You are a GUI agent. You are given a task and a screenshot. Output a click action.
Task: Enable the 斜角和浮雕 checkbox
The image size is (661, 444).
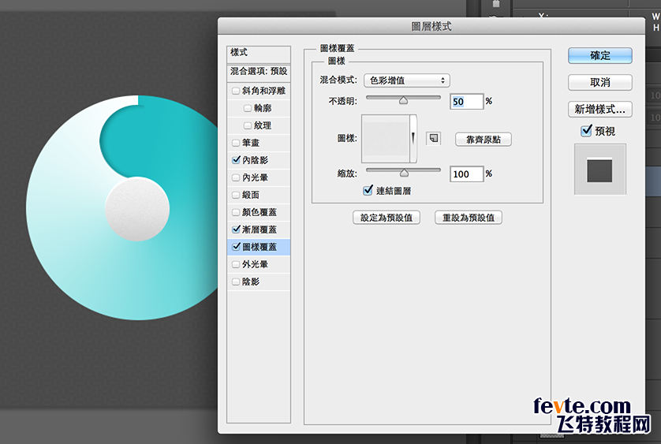pyautogui.click(x=236, y=91)
